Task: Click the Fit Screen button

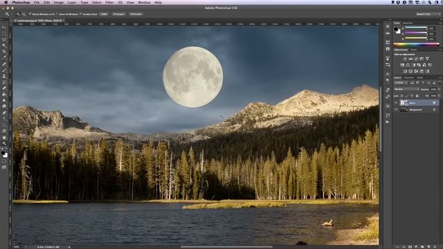Action: point(118,14)
